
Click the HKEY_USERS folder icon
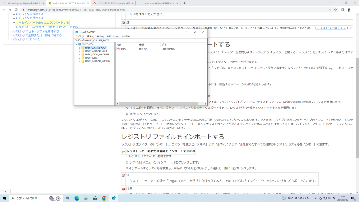[x=83, y=58]
